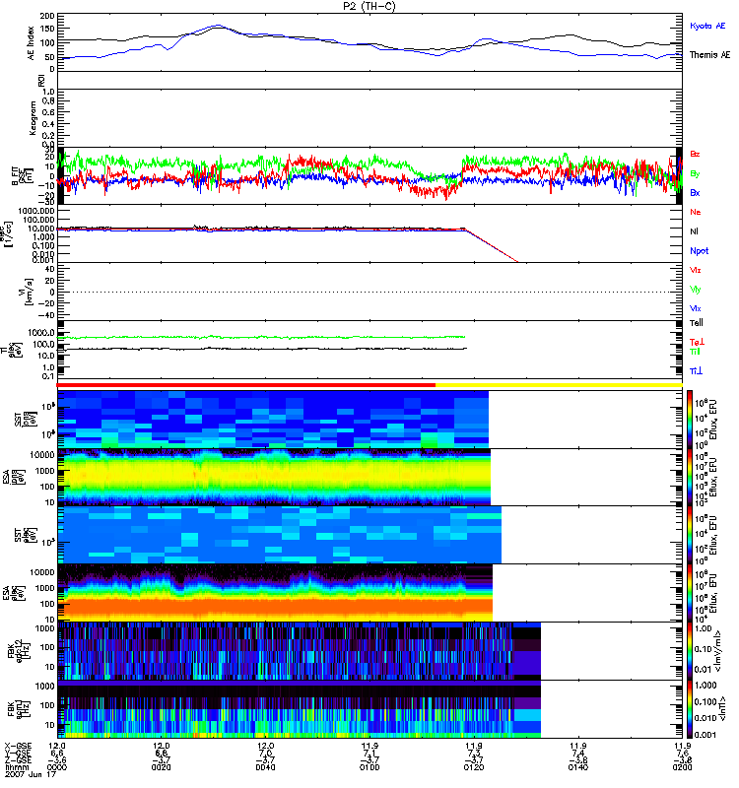Click the date label 2007 Jun 17

tap(31, 774)
